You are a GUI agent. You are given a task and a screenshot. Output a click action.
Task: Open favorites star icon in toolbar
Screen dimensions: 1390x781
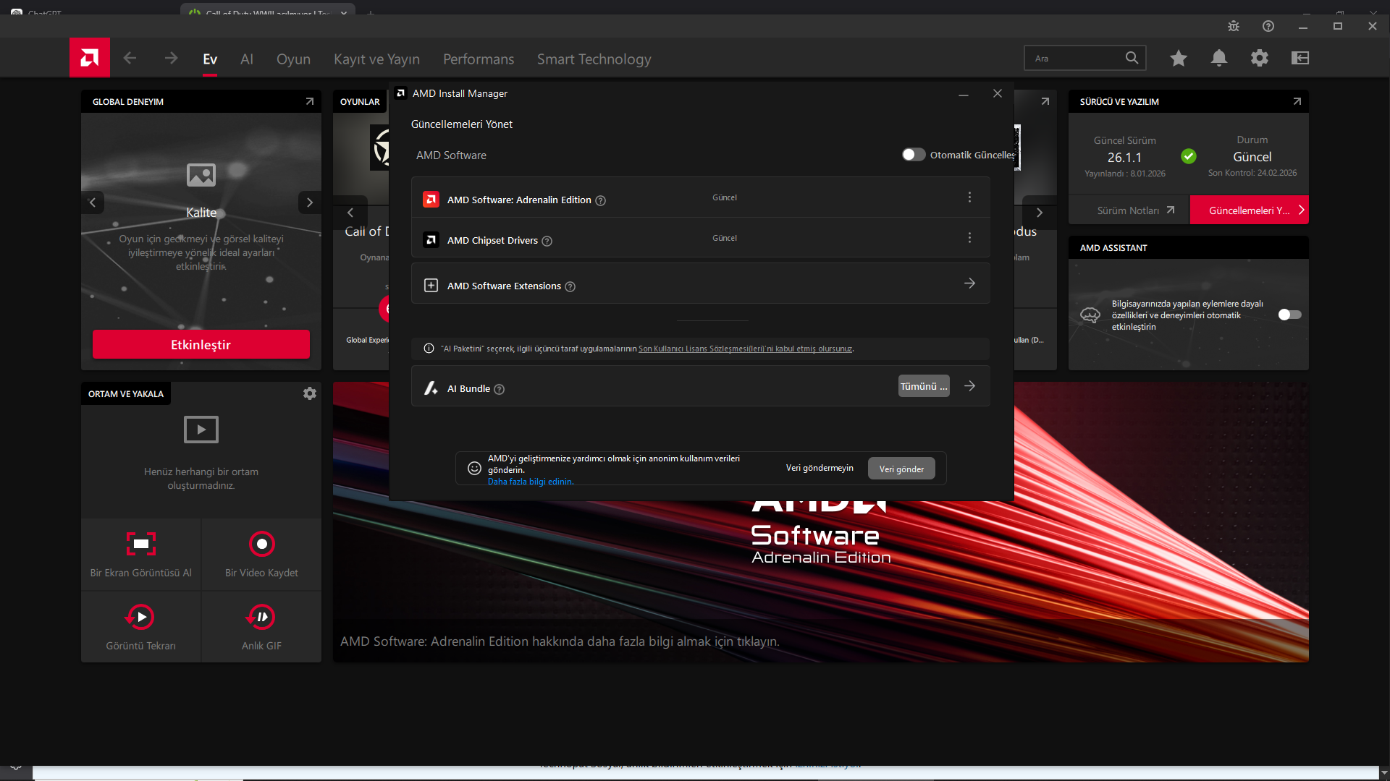pyautogui.click(x=1178, y=58)
